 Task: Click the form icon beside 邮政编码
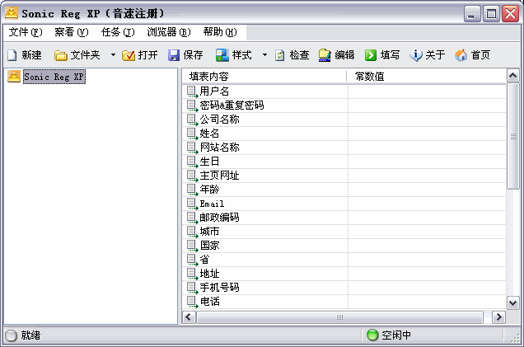192,218
